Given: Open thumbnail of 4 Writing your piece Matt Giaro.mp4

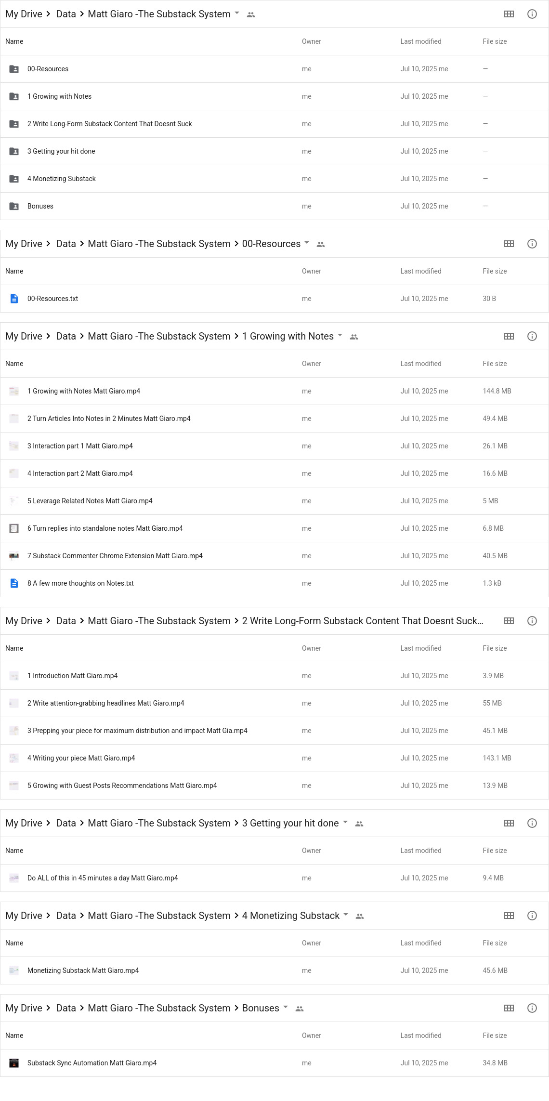Looking at the screenshot, I should (x=14, y=758).
